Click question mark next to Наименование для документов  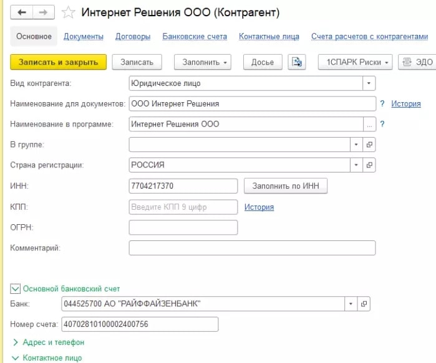(x=382, y=103)
